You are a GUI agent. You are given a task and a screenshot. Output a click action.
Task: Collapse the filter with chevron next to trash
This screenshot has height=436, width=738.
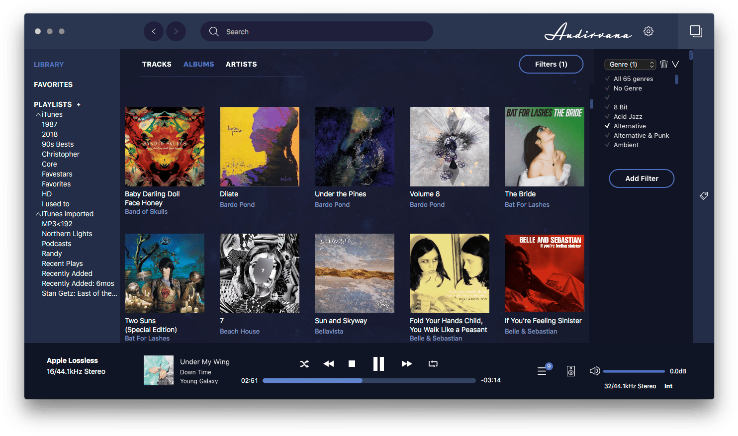point(675,64)
